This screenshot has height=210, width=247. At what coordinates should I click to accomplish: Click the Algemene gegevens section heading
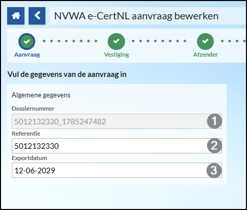41,95
